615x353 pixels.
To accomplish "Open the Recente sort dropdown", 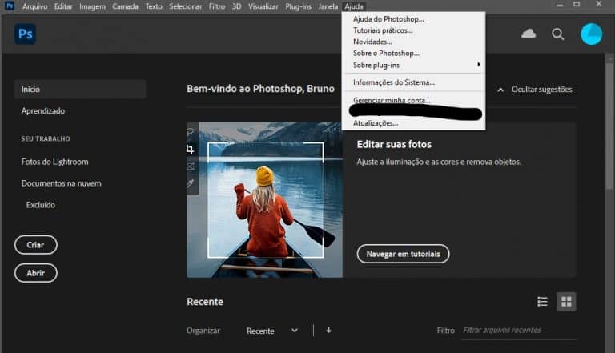I will coord(272,331).
